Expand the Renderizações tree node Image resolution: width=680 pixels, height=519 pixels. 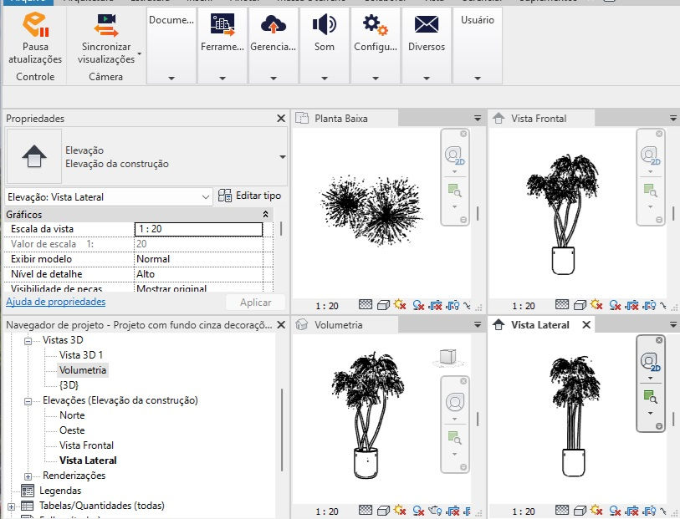[x=28, y=476]
